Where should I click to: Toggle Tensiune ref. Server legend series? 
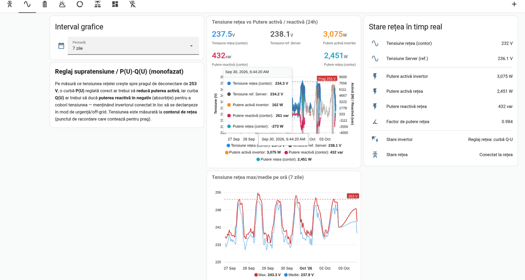click(x=315, y=145)
